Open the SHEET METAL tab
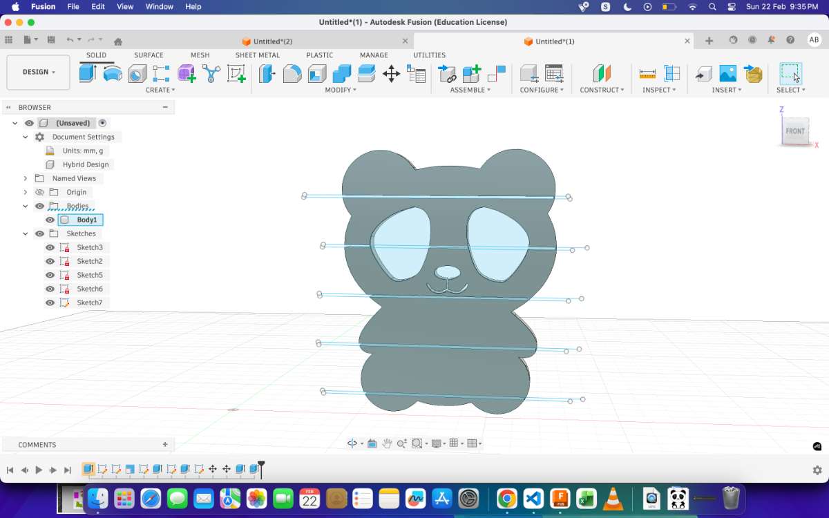Screen dimensions: 829x518 tap(257, 55)
